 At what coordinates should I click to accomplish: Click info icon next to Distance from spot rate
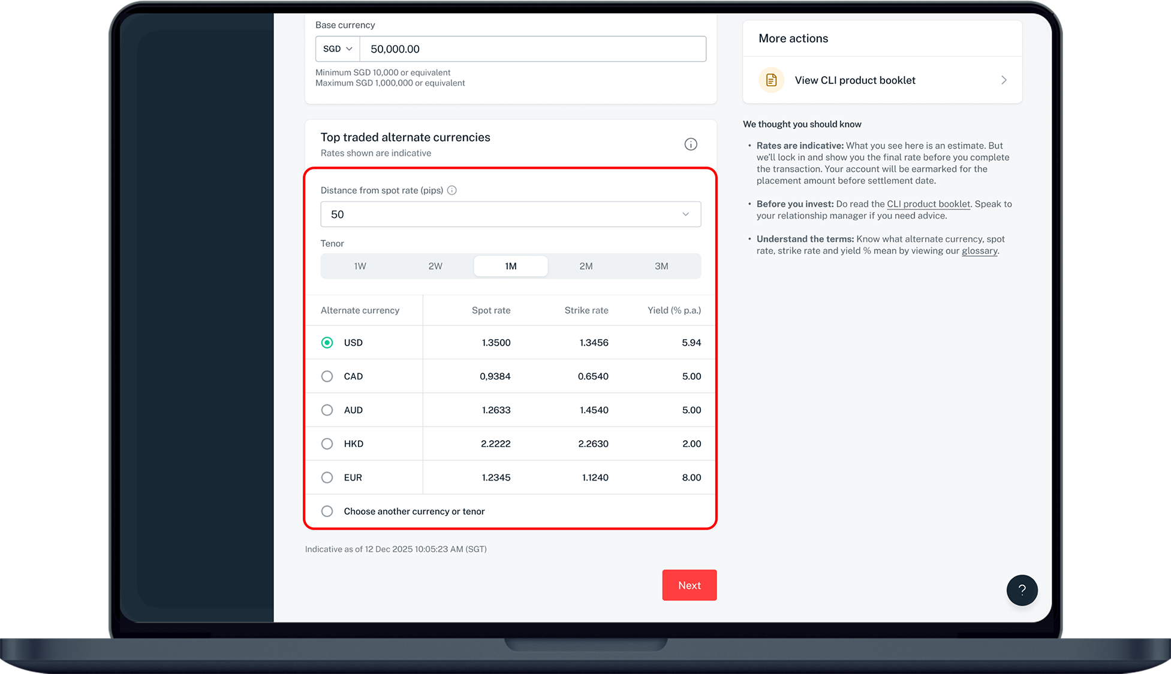tap(452, 191)
